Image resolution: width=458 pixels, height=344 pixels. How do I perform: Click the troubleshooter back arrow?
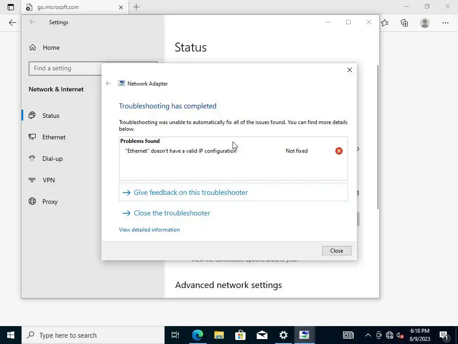click(x=108, y=83)
